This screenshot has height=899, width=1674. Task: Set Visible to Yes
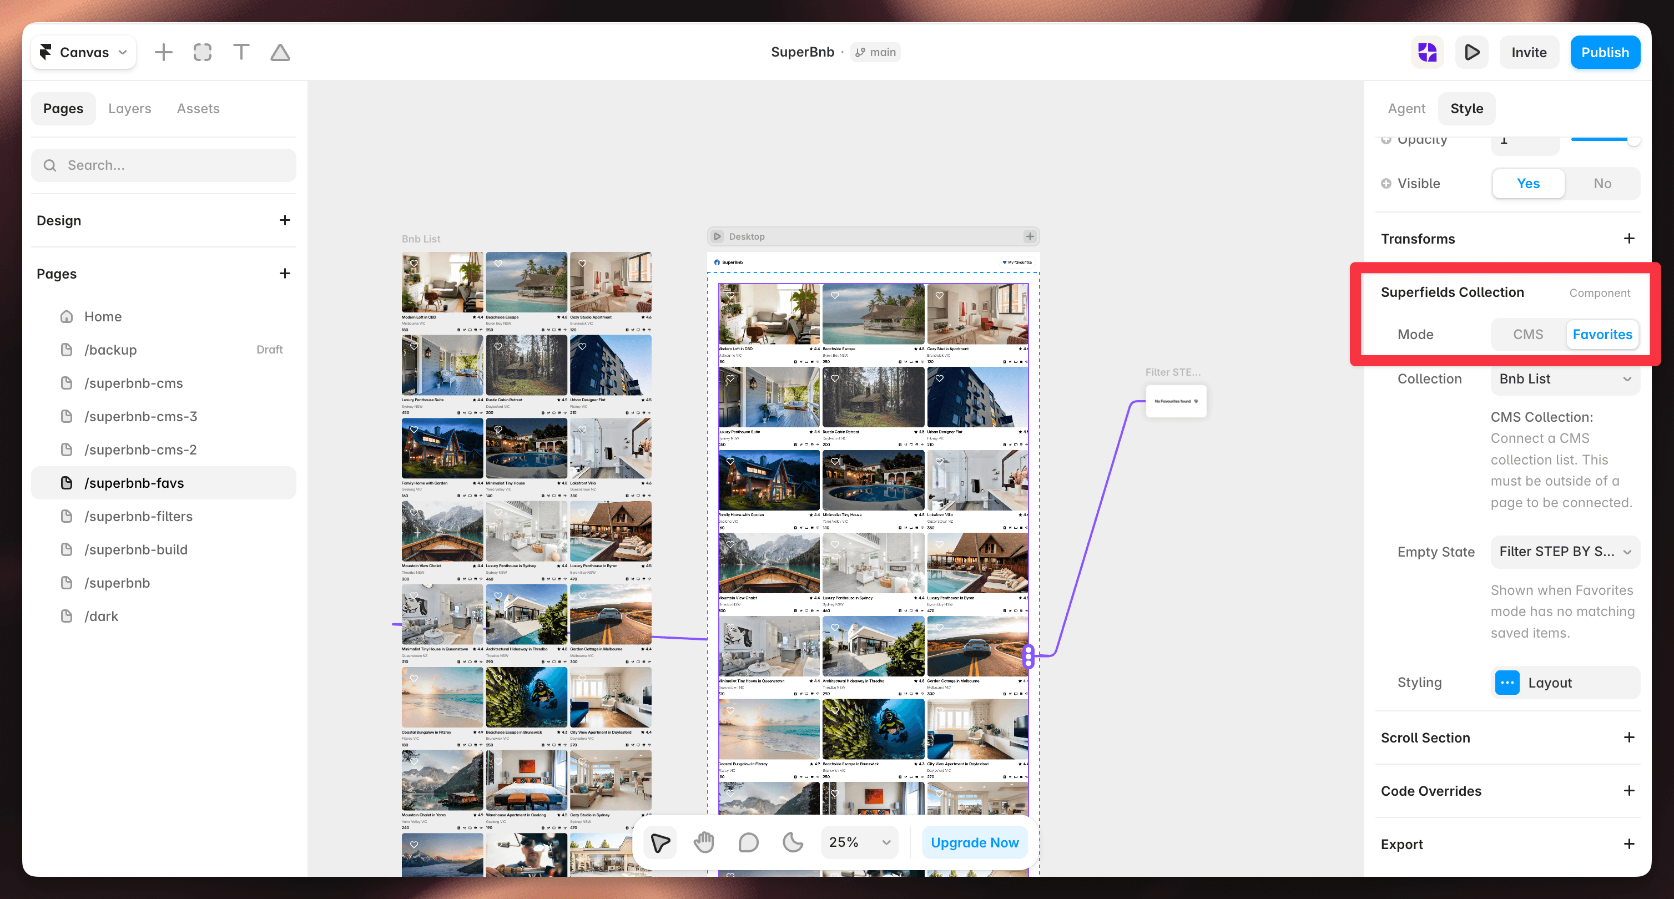(1528, 183)
